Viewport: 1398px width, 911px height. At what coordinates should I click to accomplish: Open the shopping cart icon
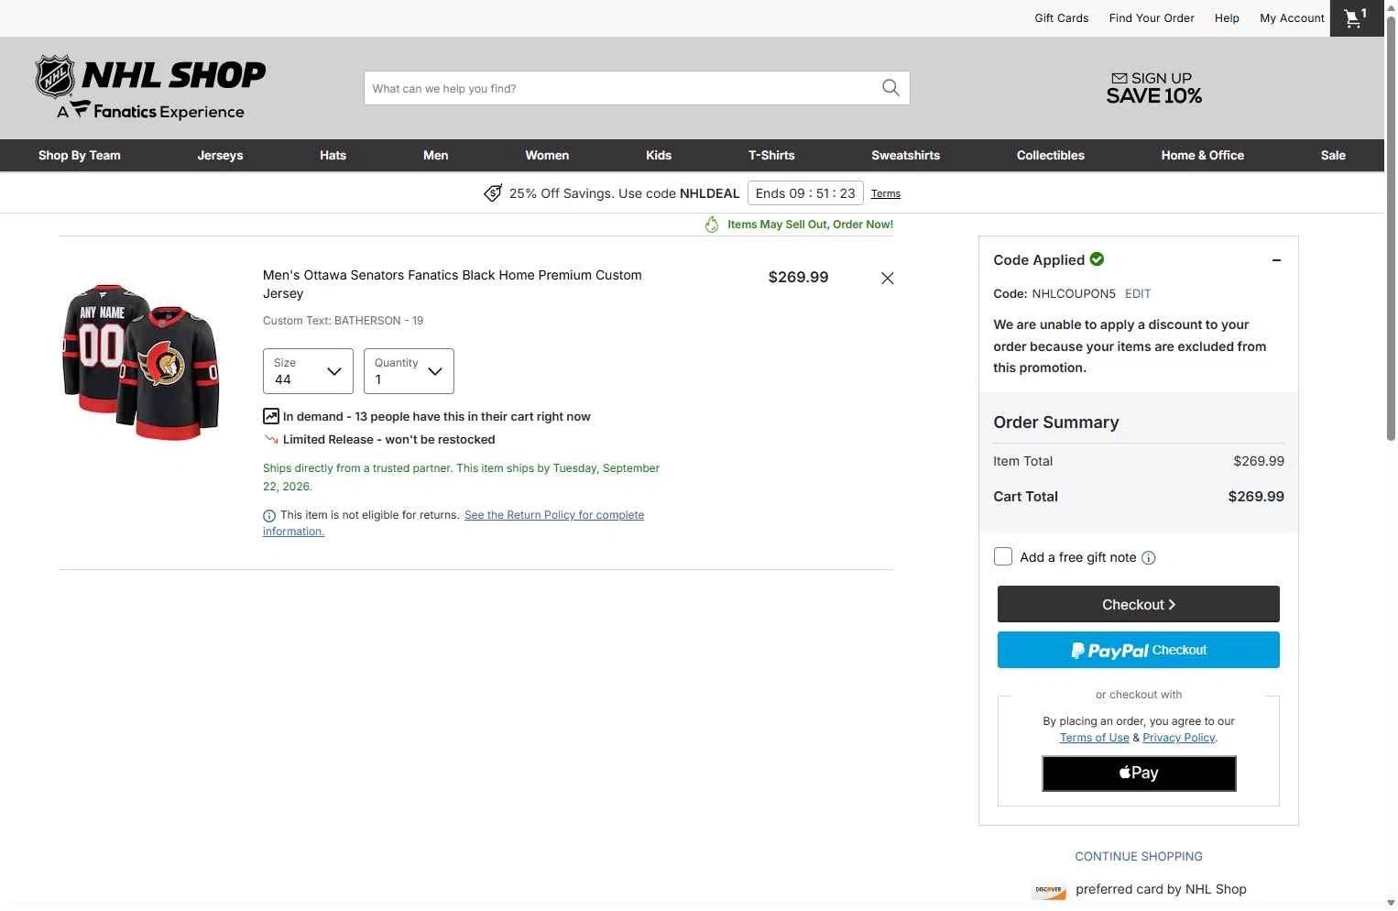[x=1356, y=18]
